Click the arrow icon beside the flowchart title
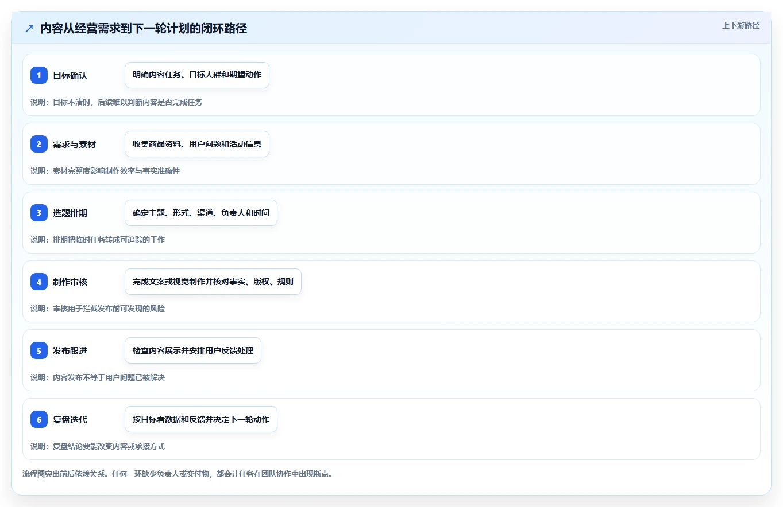Screen dimensions: 783x507 click(x=29, y=29)
